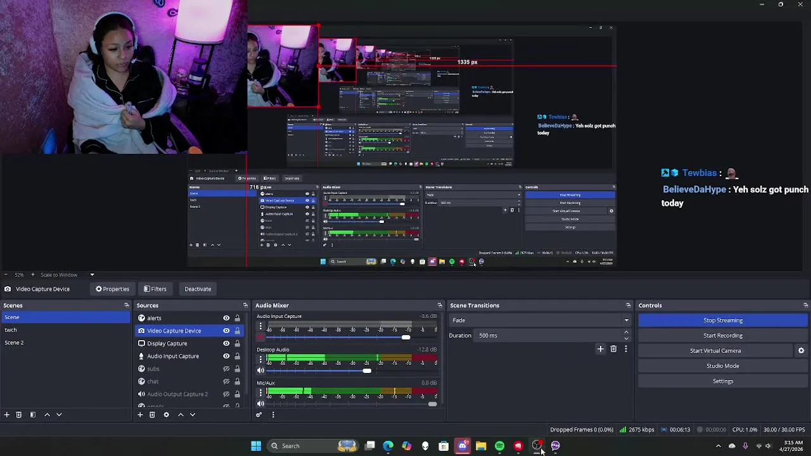Viewport: 811px width, 456px height.
Task: Adjust Mic/Aux volume slider
Action: pos(433,404)
